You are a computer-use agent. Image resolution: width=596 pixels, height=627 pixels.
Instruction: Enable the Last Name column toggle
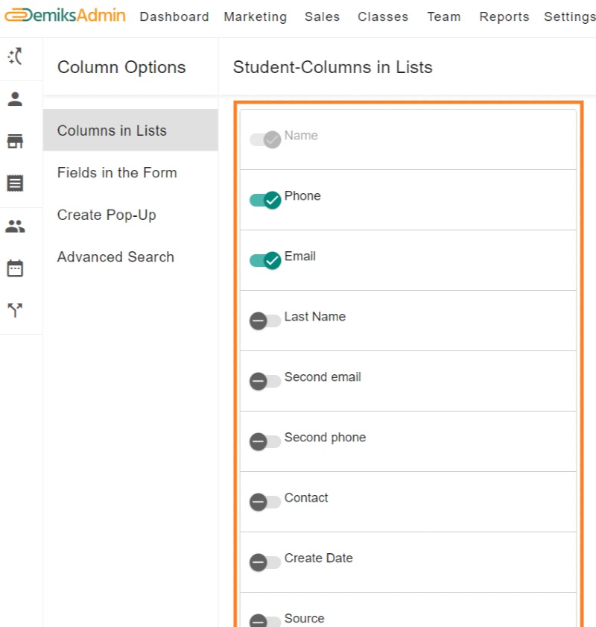(265, 321)
